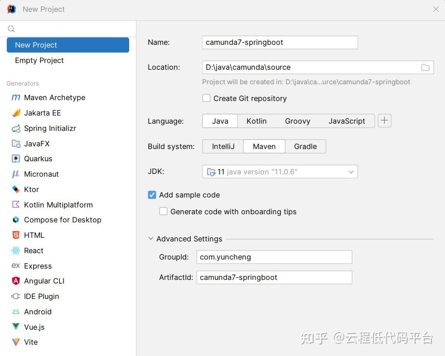Choose the Angular CLI generator

(44, 281)
